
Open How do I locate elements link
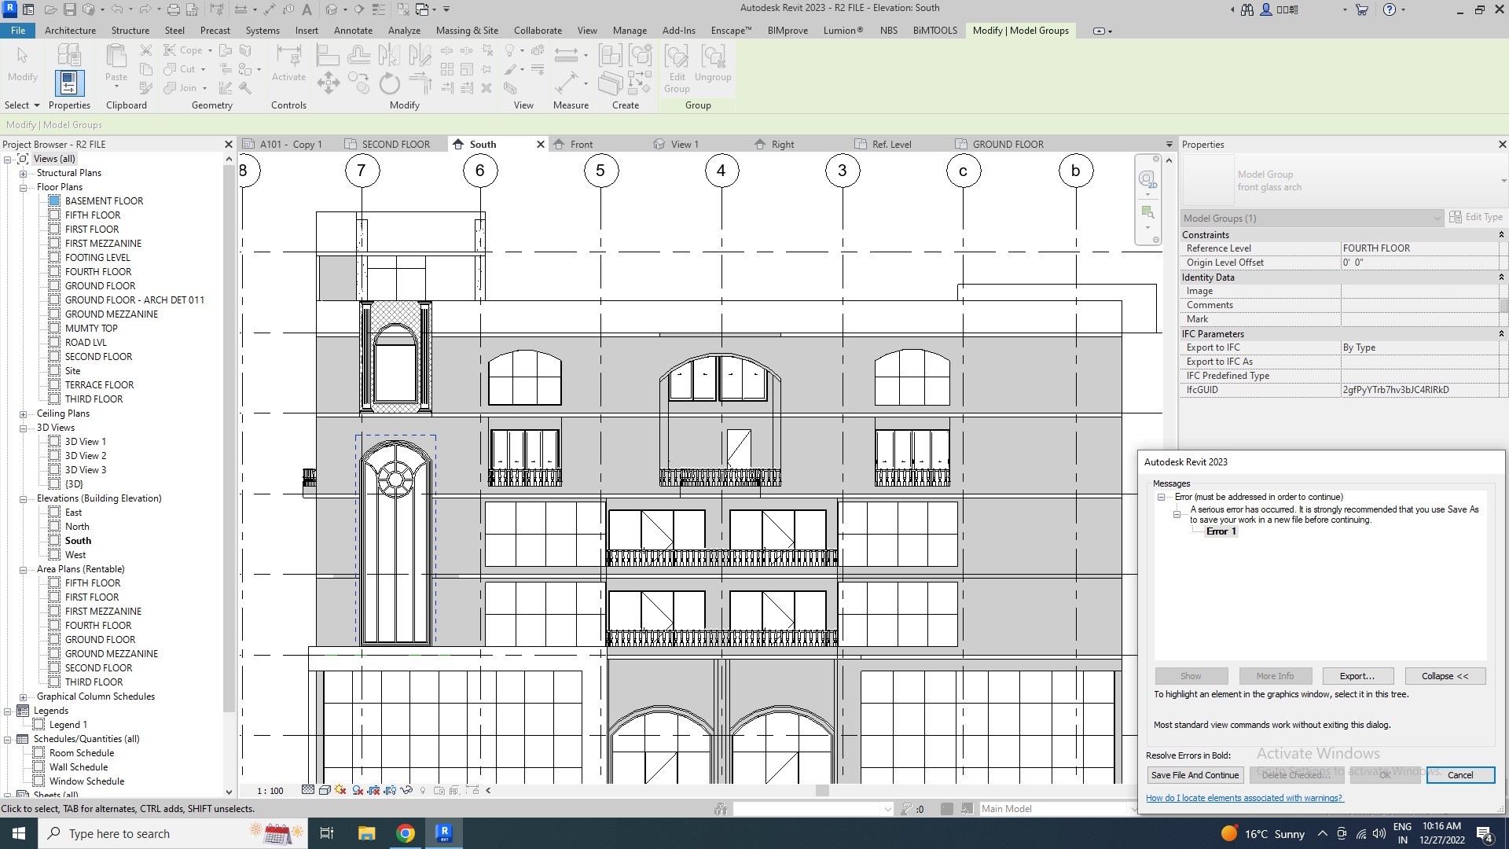(1244, 798)
